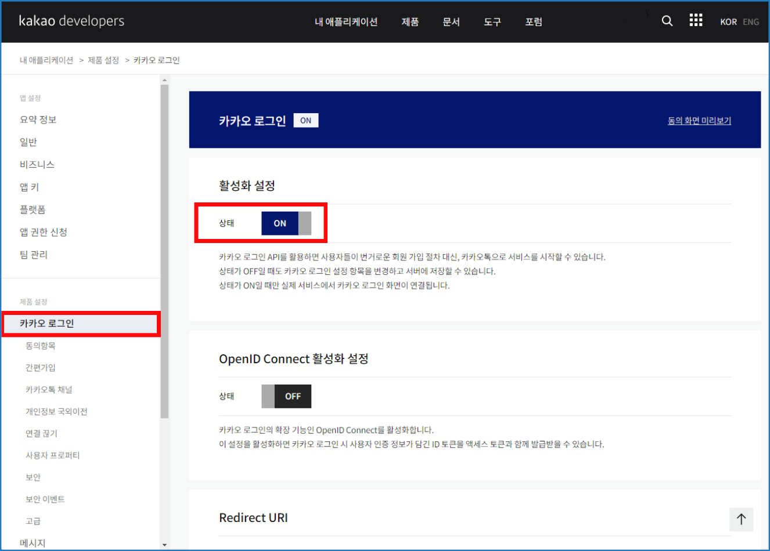Viewport: 770px width, 551px height.
Task: Click sidebar scrollbar up arrow
Action: (164, 80)
